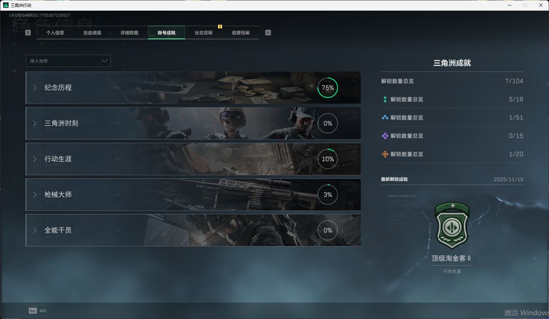549x319 pixels.
Task: Click the orange achievement tier diamond icon
Action: (385, 154)
